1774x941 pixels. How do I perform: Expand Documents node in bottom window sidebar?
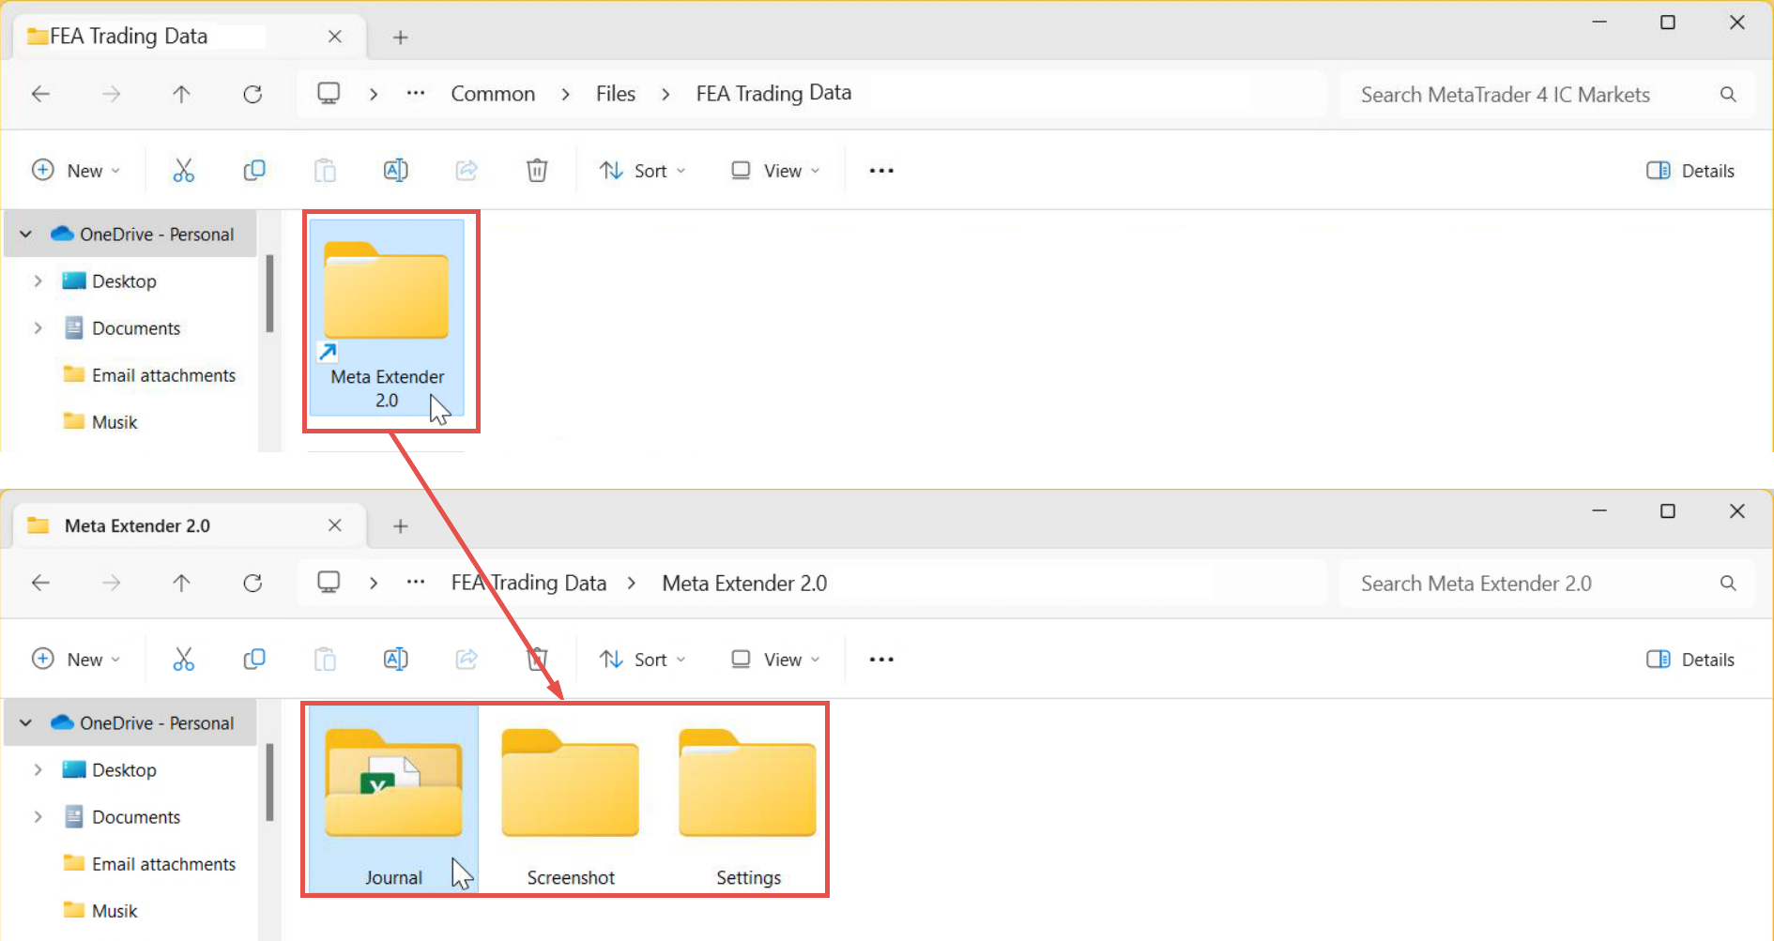tap(38, 816)
